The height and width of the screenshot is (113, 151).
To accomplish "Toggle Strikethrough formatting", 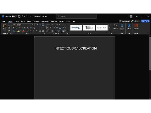I will (x=25, y=28).
